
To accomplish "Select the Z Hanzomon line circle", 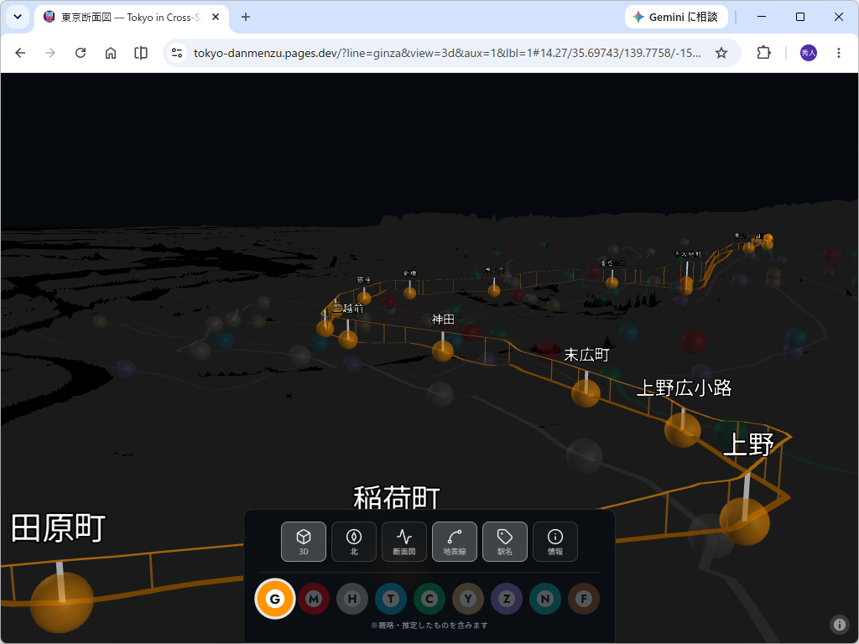I will pos(507,599).
